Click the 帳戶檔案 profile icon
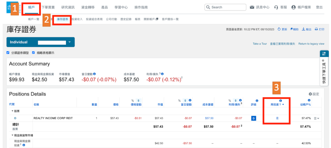 (x=294, y=7)
